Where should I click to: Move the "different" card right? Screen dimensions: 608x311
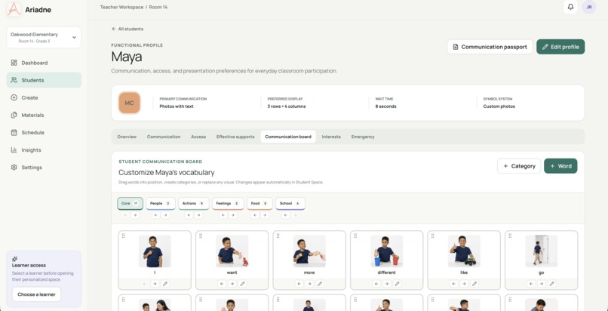(386, 284)
